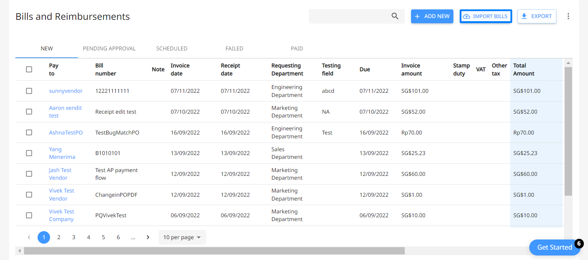Switch to the FAILED tab

click(234, 49)
